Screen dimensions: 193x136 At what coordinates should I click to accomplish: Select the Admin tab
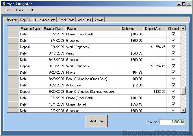pos(99,20)
